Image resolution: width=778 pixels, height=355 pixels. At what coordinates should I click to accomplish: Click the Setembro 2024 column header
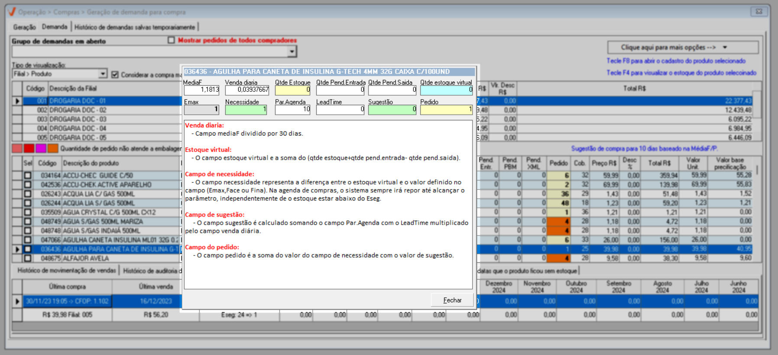point(619,287)
